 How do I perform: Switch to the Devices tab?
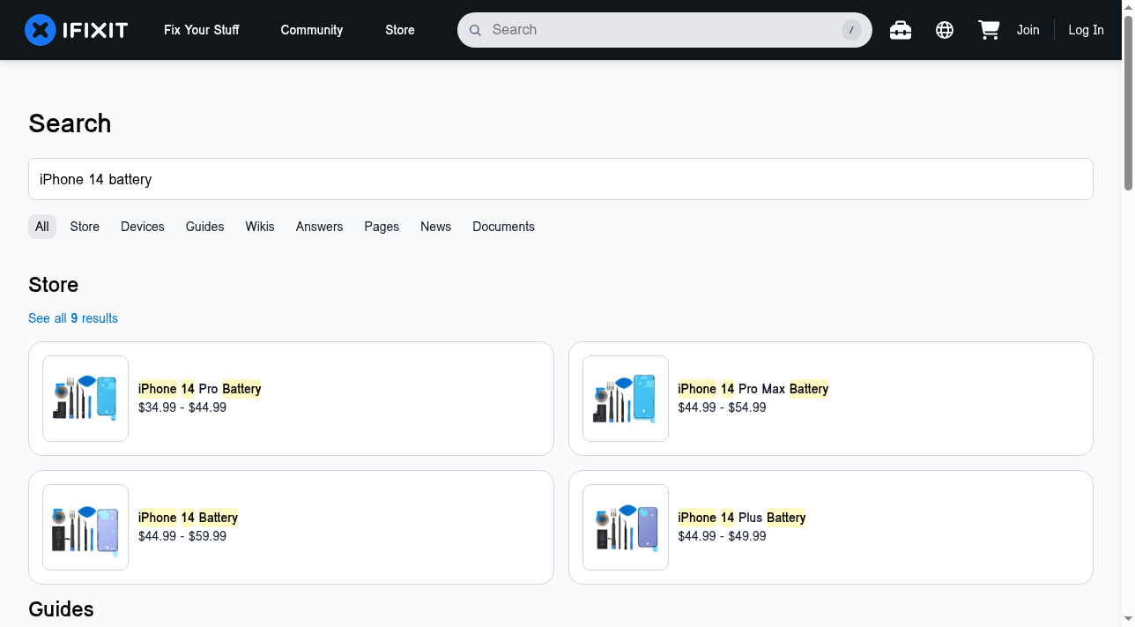(x=143, y=227)
